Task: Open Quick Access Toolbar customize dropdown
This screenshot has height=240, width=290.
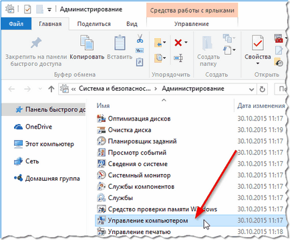Action: click(49, 9)
